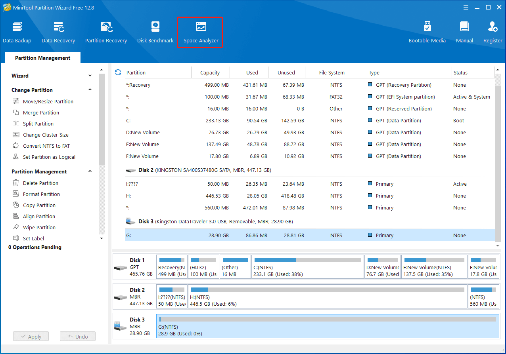Select the C: partition row
Viewport: 506px width, 354px height.
[310, 120]
